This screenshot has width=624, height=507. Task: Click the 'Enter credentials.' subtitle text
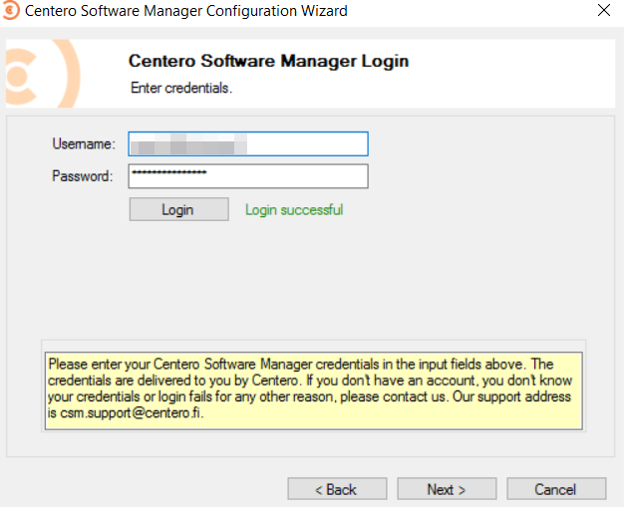(181, 88)
